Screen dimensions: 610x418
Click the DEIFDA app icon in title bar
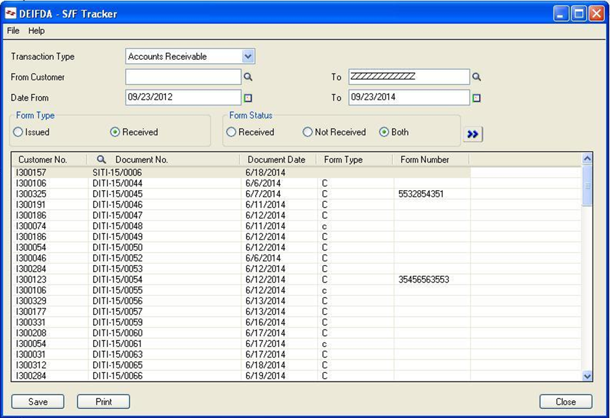10,14
